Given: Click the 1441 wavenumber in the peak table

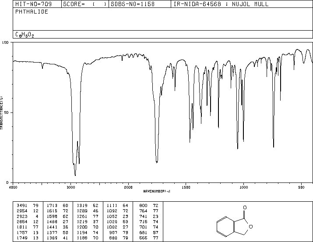Looking at the screenshot, I should [x=52, y=227].
